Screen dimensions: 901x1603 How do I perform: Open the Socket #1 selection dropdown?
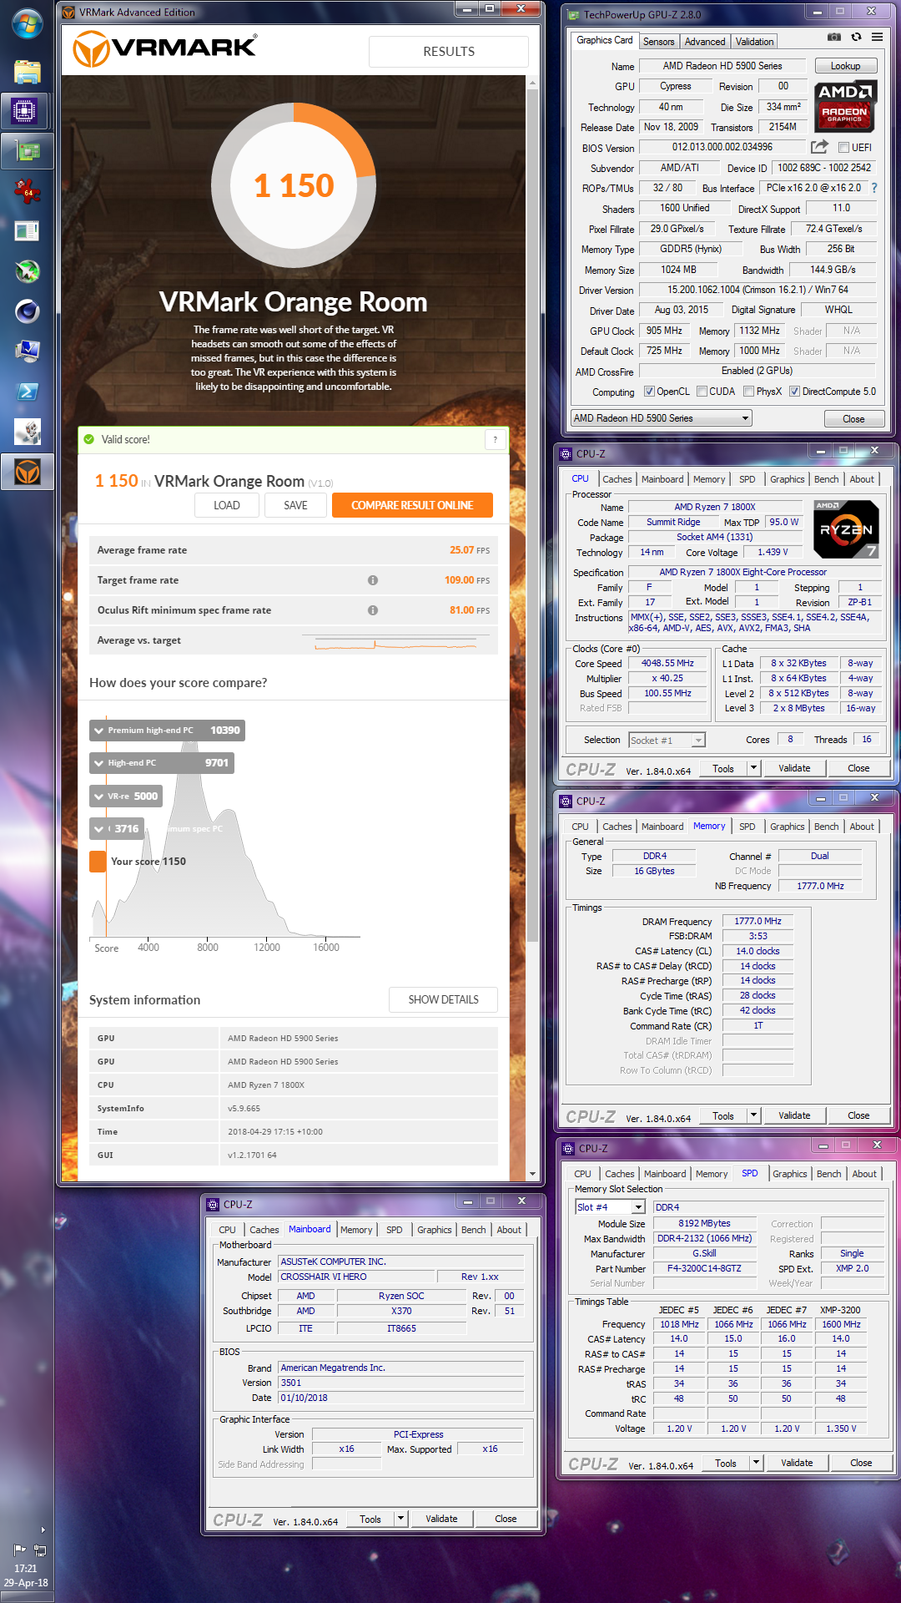coord(667,740)
